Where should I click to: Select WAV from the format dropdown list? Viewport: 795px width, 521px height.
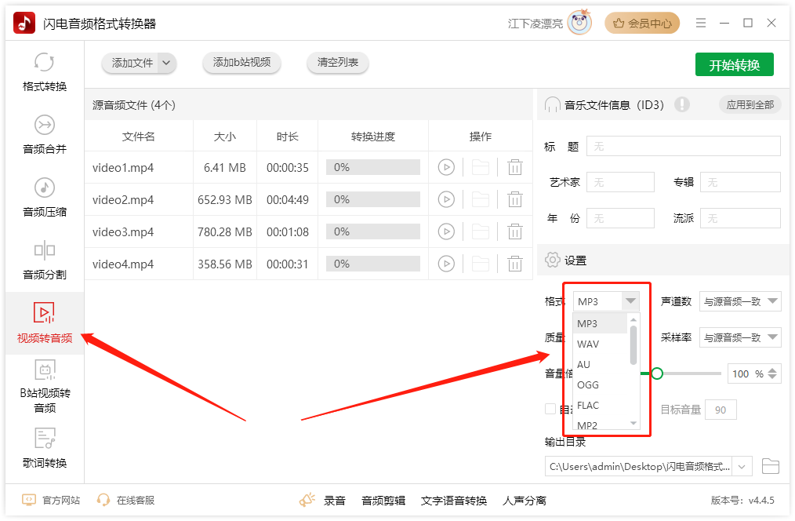pos(589,344)
